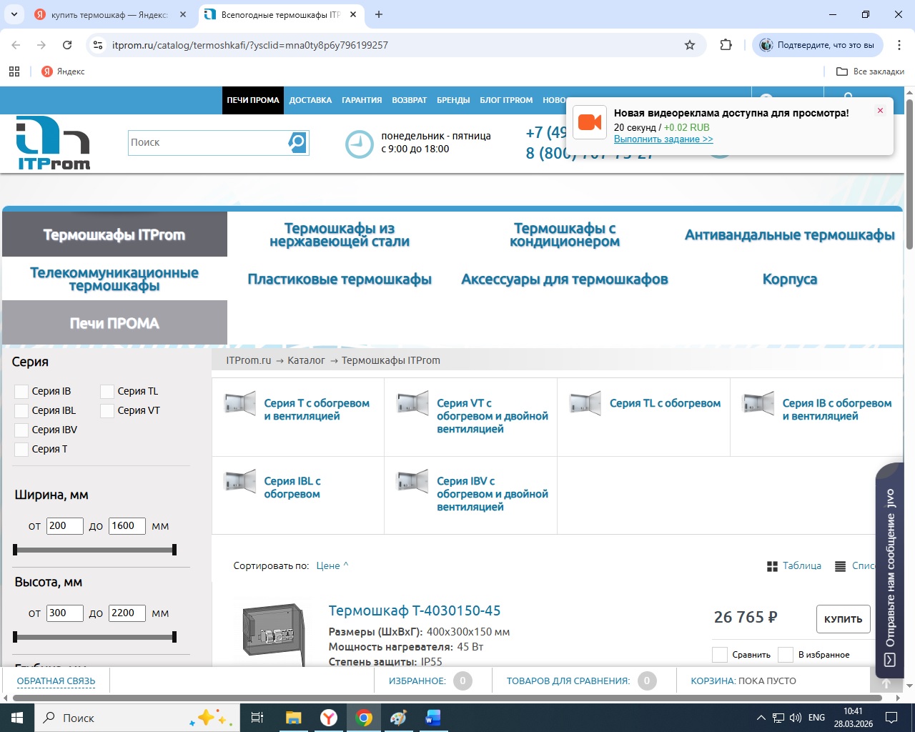Open the ДОСТАВКА menu item
This screenshot has height=732, width=915.
click(310, 100)
